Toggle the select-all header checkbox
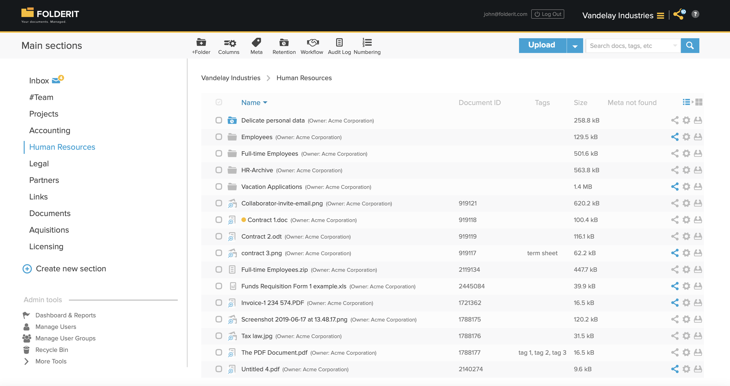Viewport: 730px width, 386px height. [218, 102]
